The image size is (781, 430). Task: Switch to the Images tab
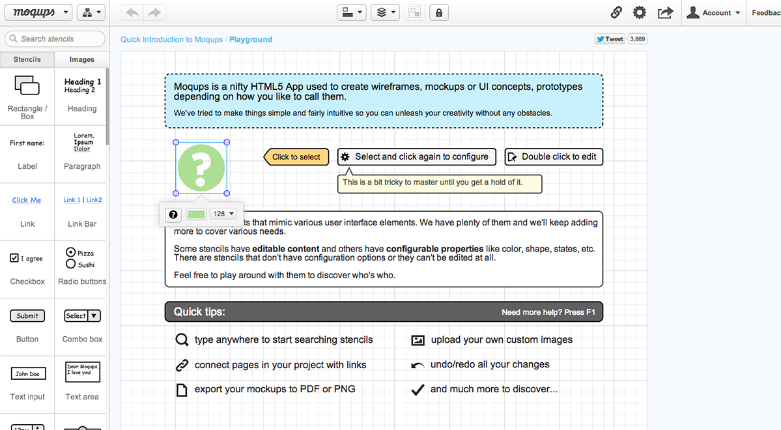click(81, 59)
